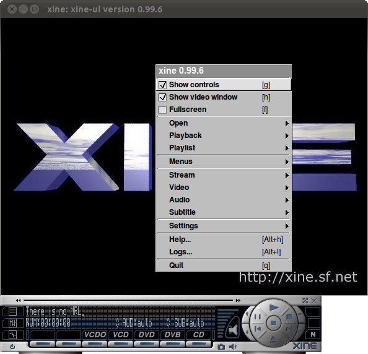Click the Pause button on the control wheel
The image size is (368, 354).
click(x=258, y=317)
